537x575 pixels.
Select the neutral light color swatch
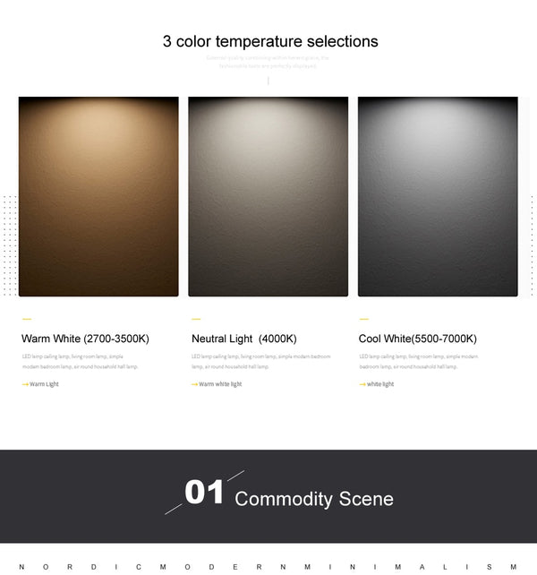coord(268,196)
